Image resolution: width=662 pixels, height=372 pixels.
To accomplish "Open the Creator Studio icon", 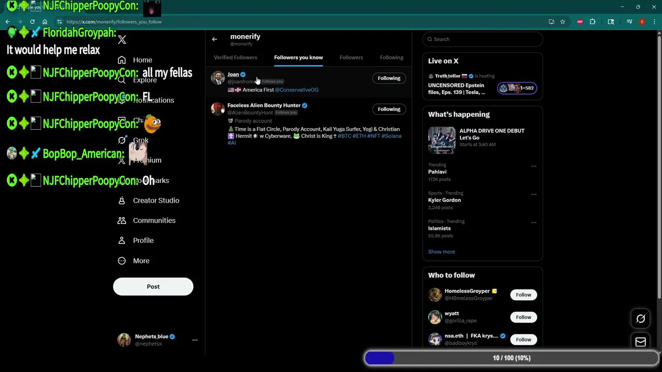I will 122,200.
